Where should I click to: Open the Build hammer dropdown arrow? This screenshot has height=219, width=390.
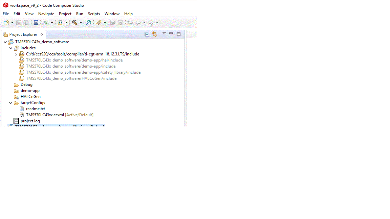coord(81,23)
